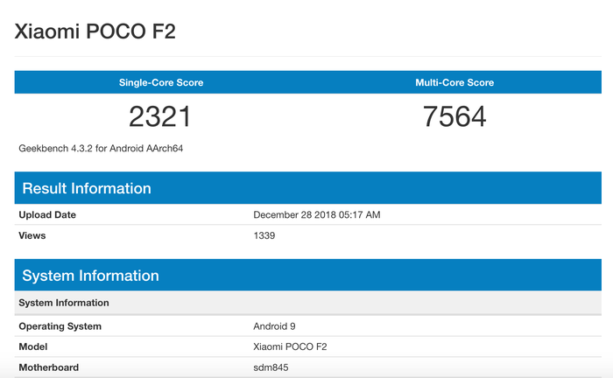Select the multi-core value 7564

click(454, 116)
